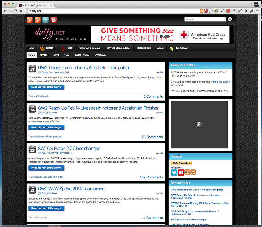The image size is (262, 227).
Task: Close the Dulfy browser tab
Action: (x=51, y=5)
